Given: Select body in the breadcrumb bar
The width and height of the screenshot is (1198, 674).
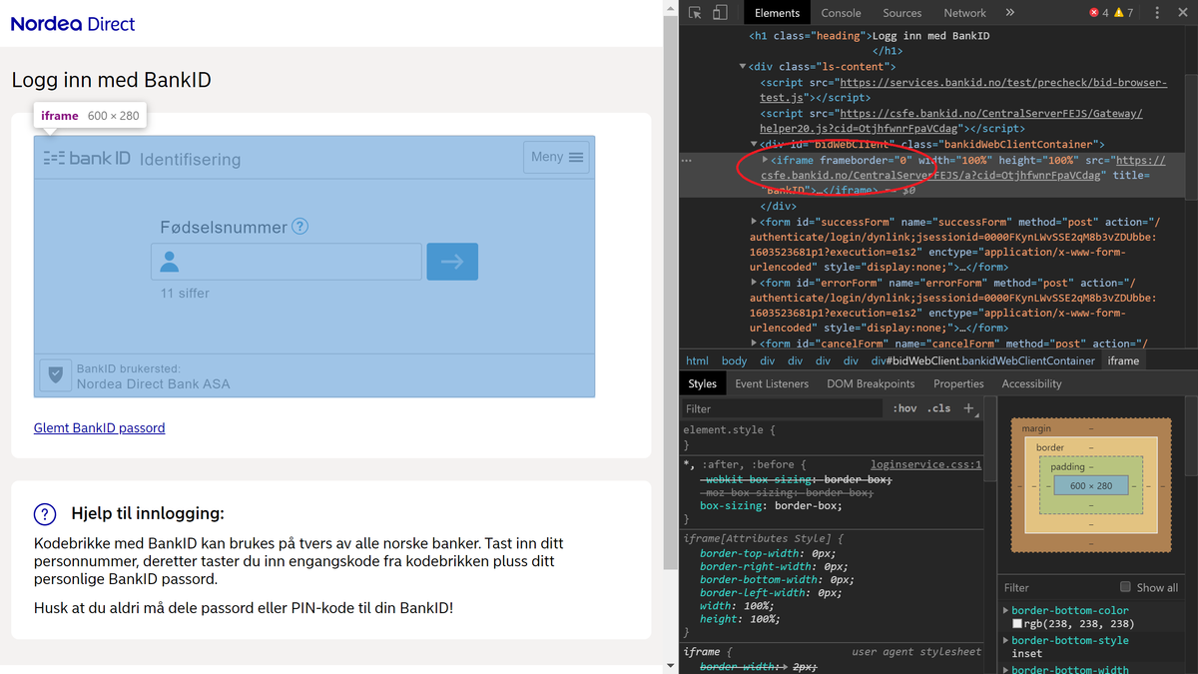Looking at the screenshot, I should pyautogui.click(x=734, y=360).
